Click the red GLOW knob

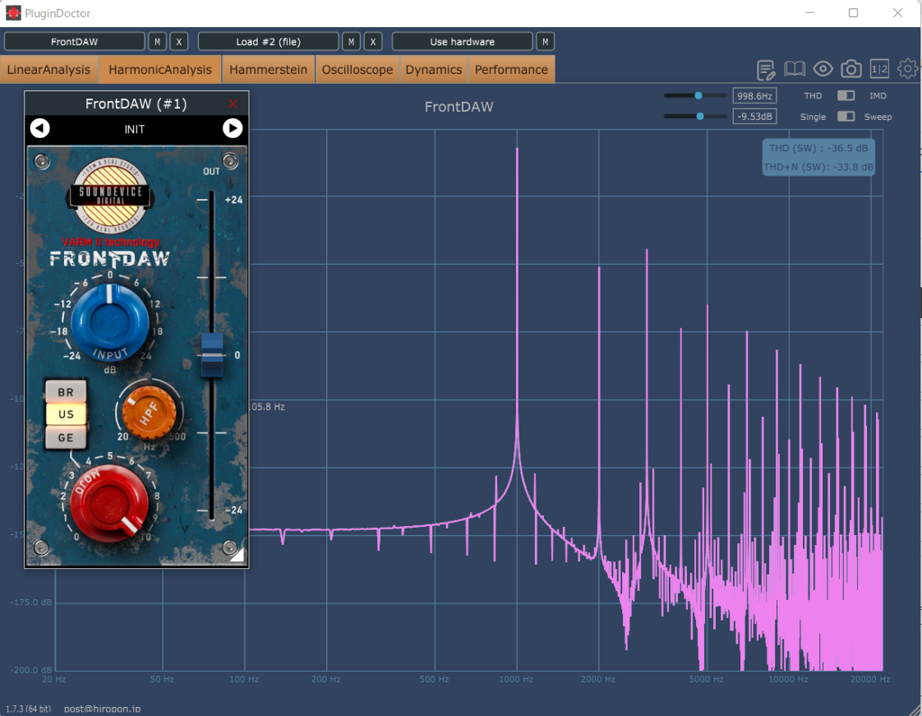pos(109,503)
